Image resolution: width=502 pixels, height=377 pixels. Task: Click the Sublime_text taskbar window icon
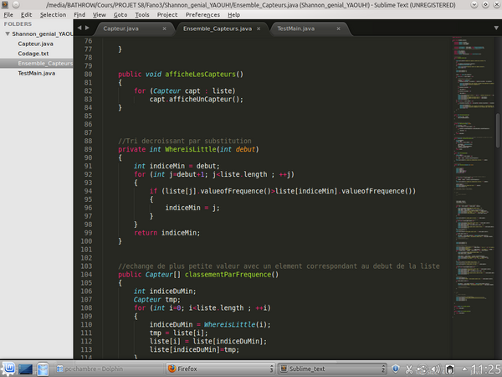click(x=285, y=369)
